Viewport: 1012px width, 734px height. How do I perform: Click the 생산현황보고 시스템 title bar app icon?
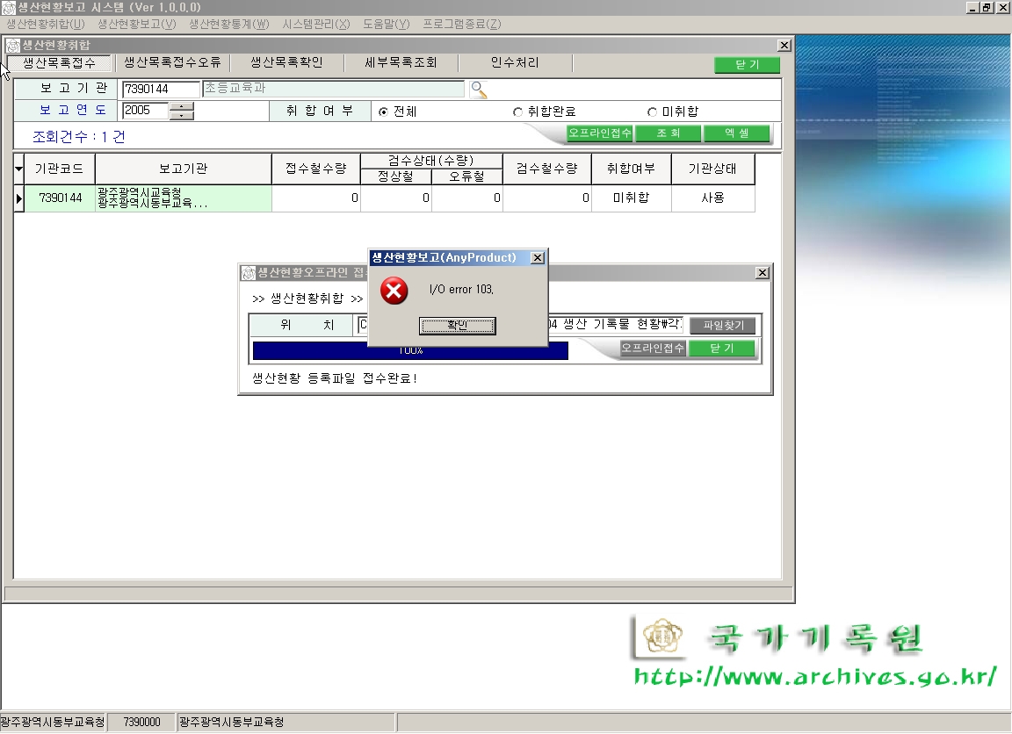8,8
